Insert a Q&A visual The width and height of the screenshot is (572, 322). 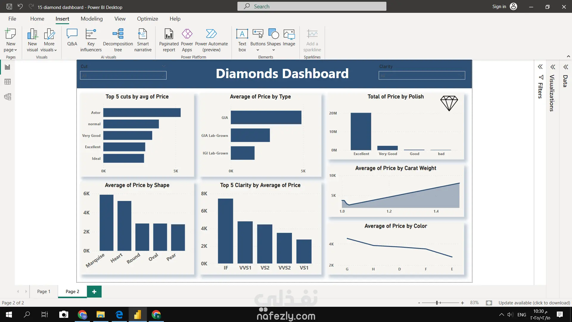tap(72, 38)
